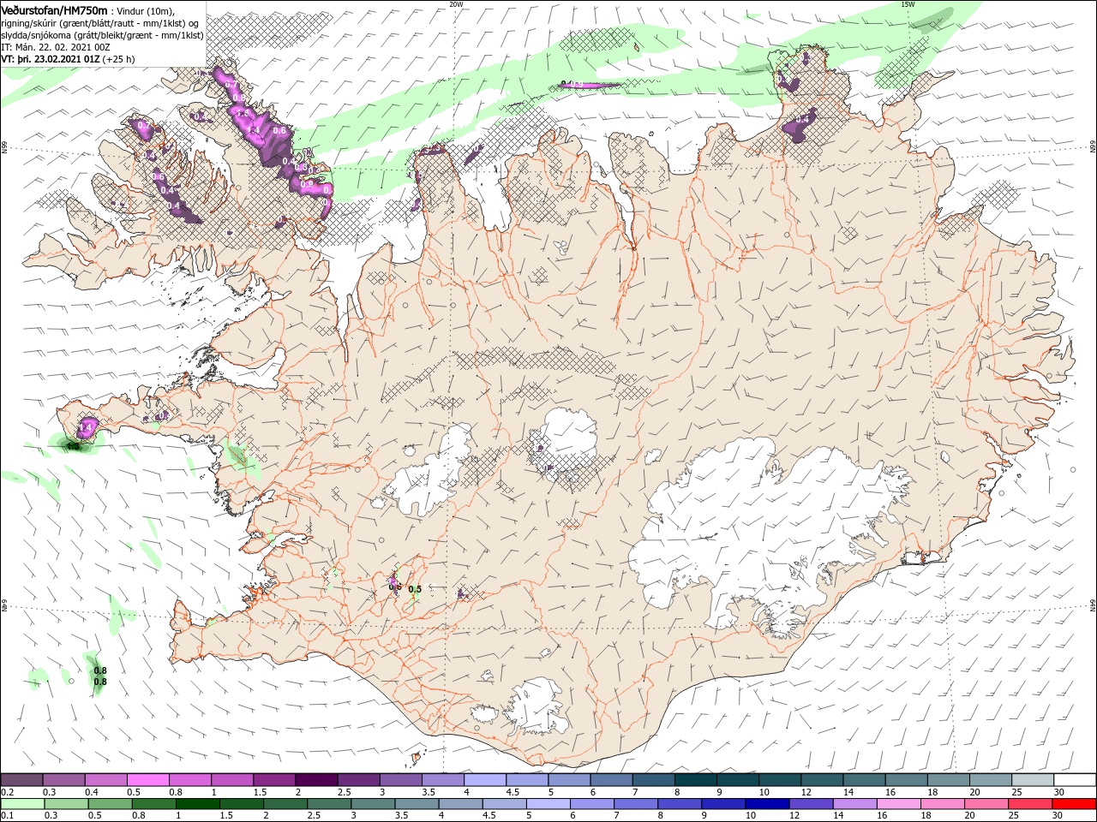Click the dark teal top-row swatch labeled 8
Screen dimensions: 1097x822
pyautogui.click(x=696, y=780)
